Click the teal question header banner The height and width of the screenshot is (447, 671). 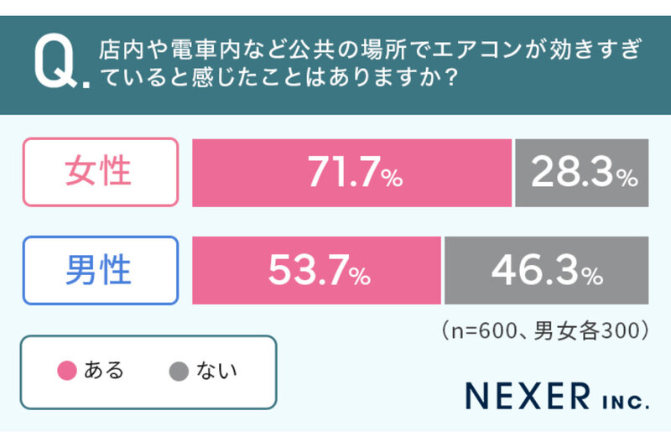(335, 65)
